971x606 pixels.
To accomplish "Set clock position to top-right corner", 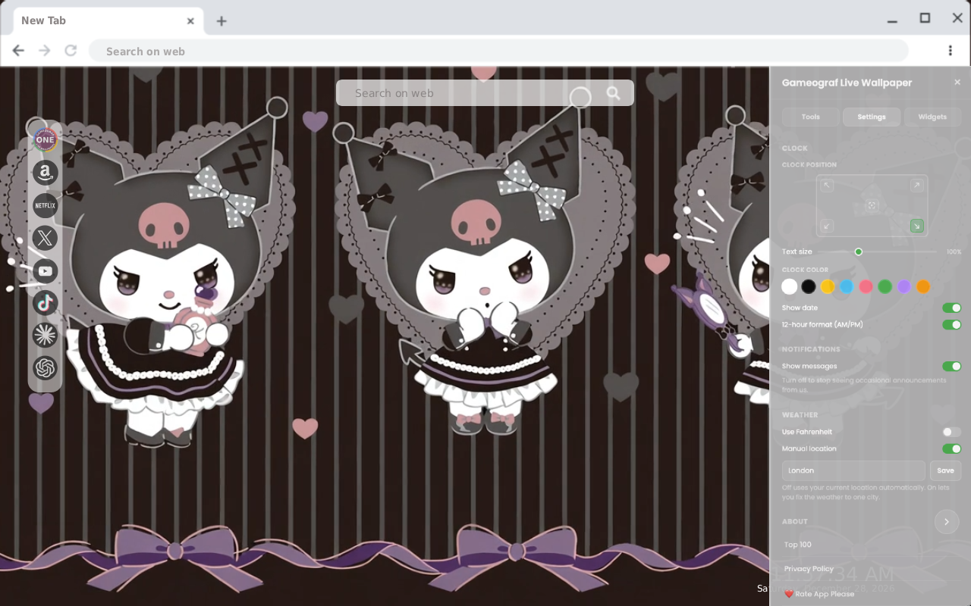I will 916,186.
